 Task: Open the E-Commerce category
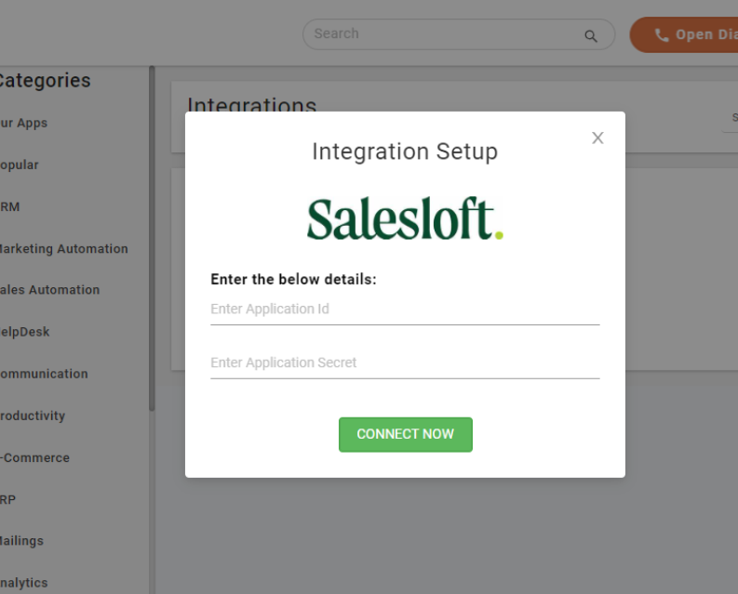pyautogui.click(x=34, y=457)
